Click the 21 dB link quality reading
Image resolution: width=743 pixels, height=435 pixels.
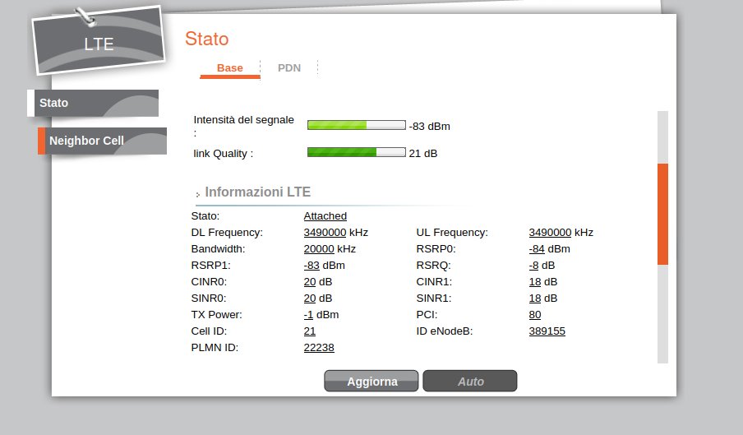click(423, 154)
